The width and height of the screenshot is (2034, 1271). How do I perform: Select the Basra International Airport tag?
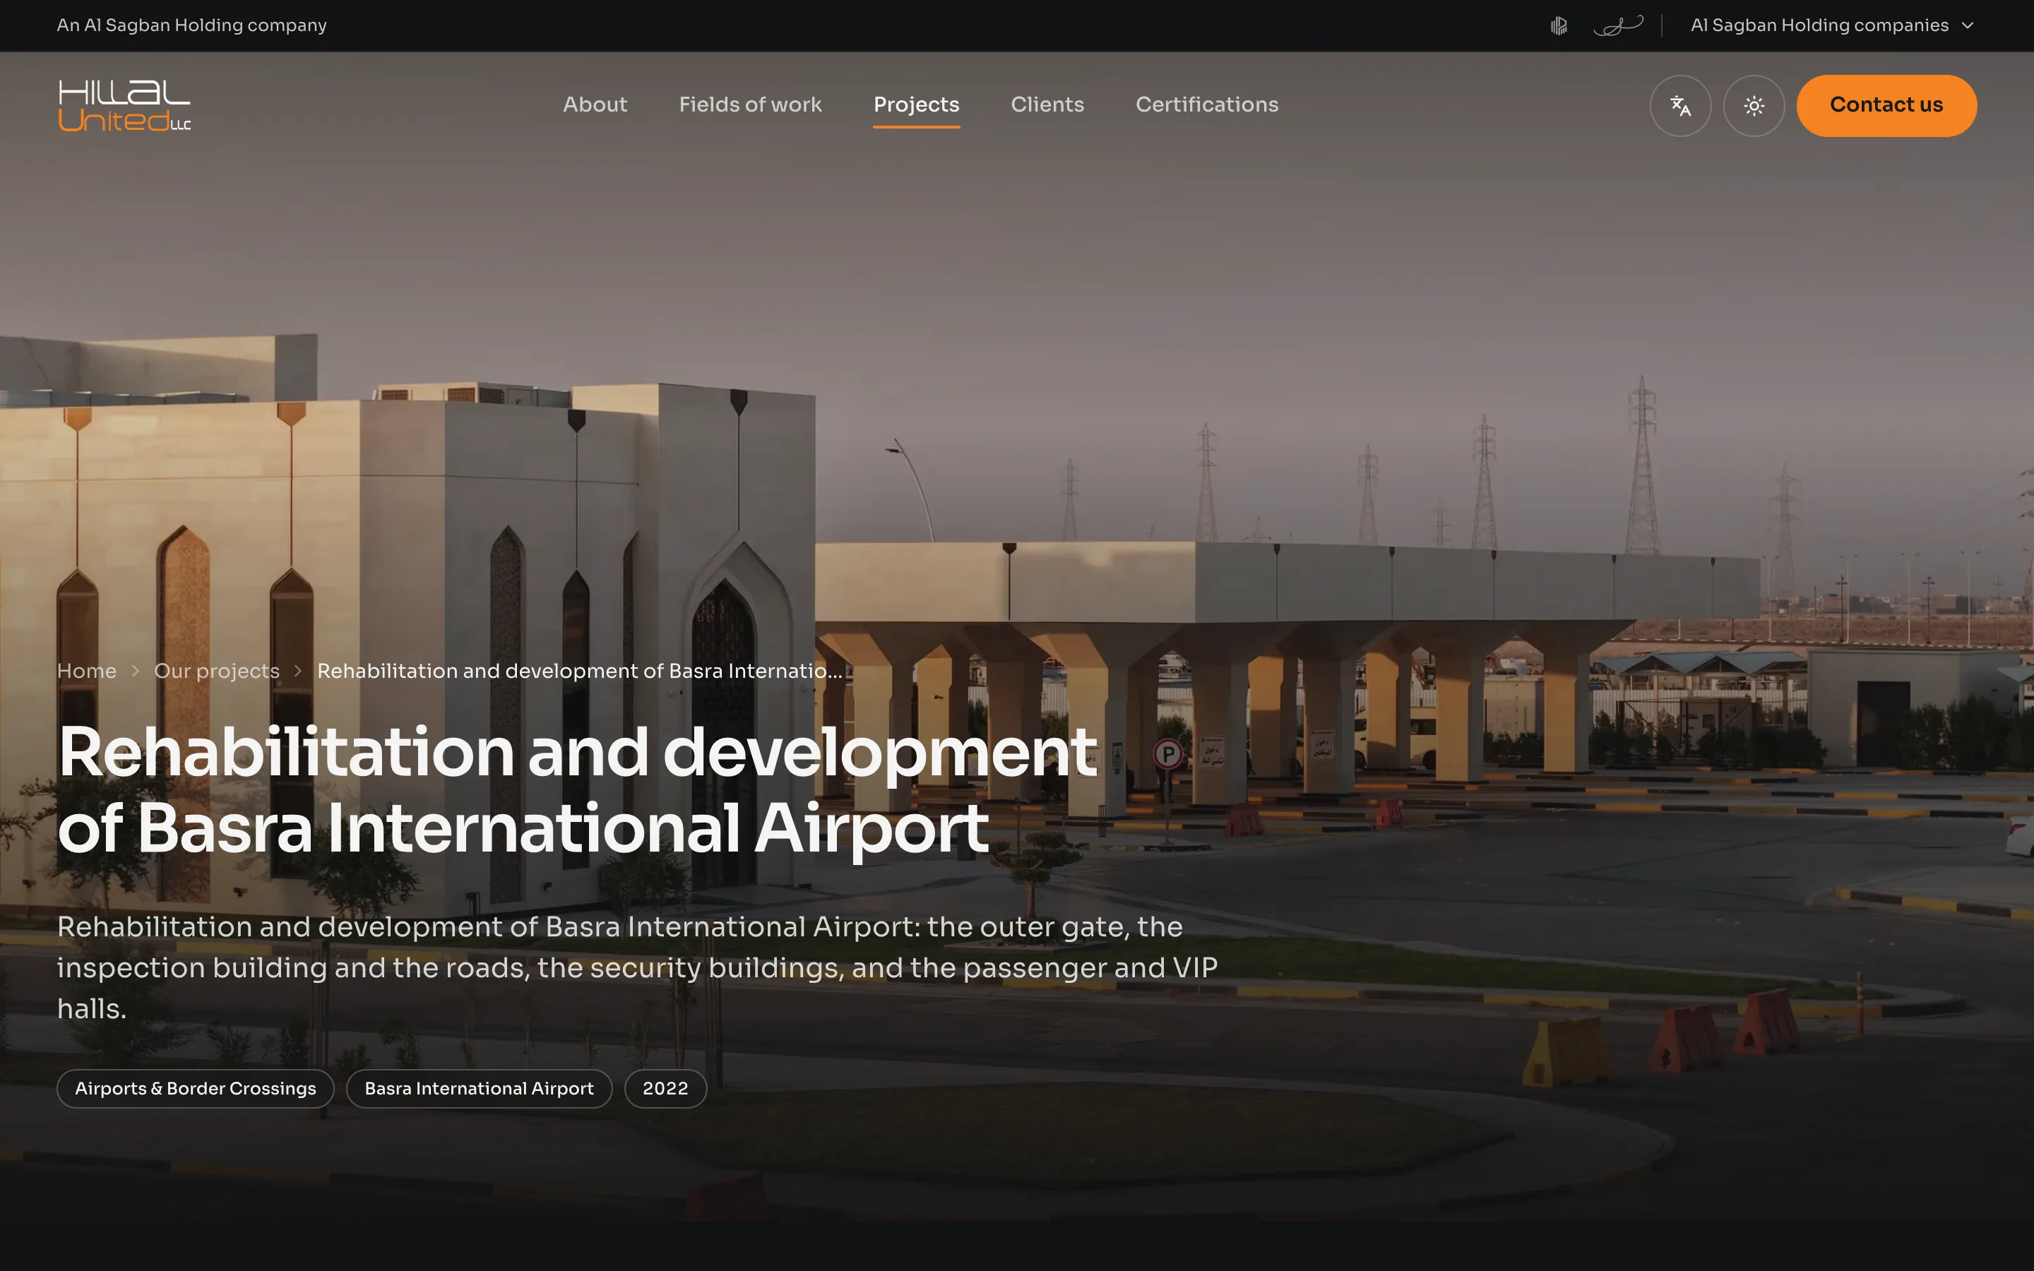479,1089
